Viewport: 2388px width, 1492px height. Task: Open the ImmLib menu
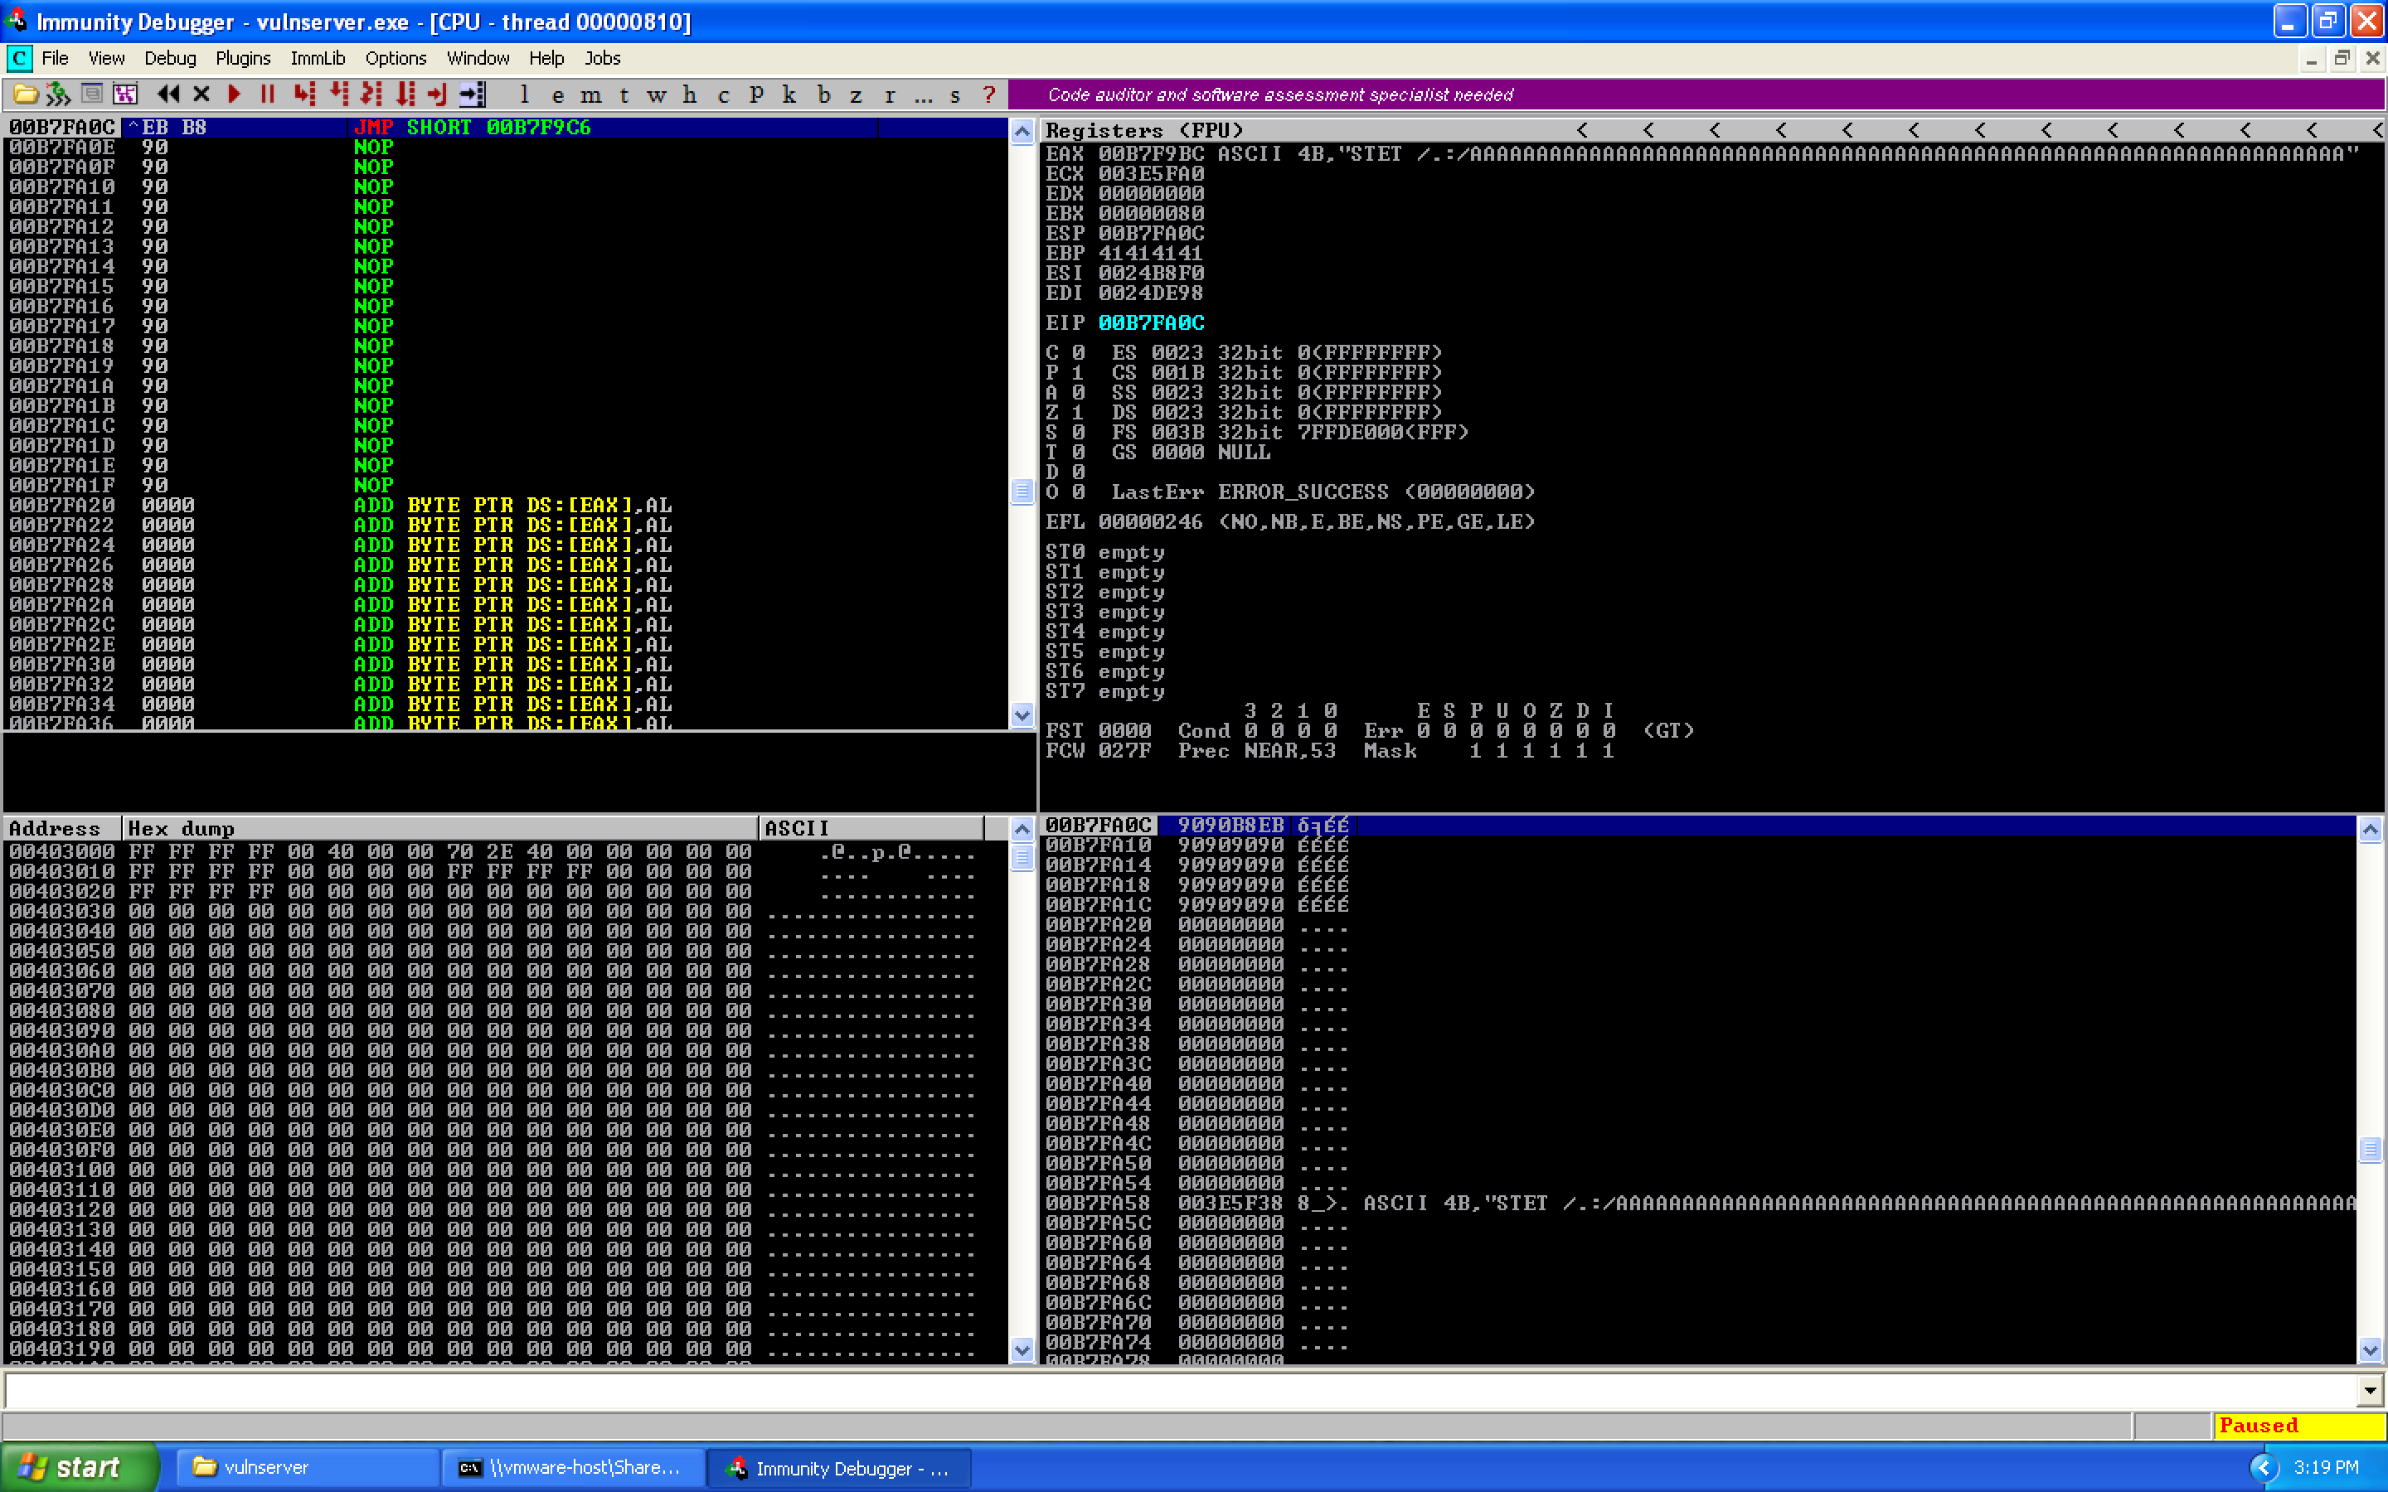317,58
